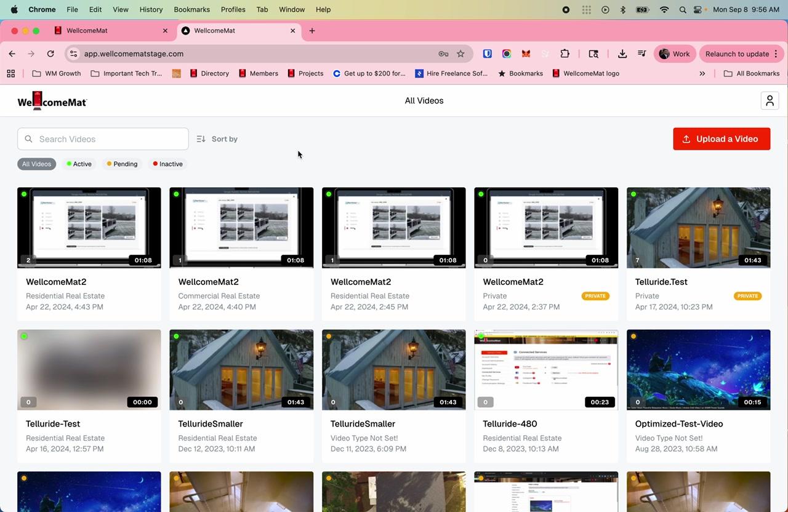Filter videos by Pending status

(122, 164)
